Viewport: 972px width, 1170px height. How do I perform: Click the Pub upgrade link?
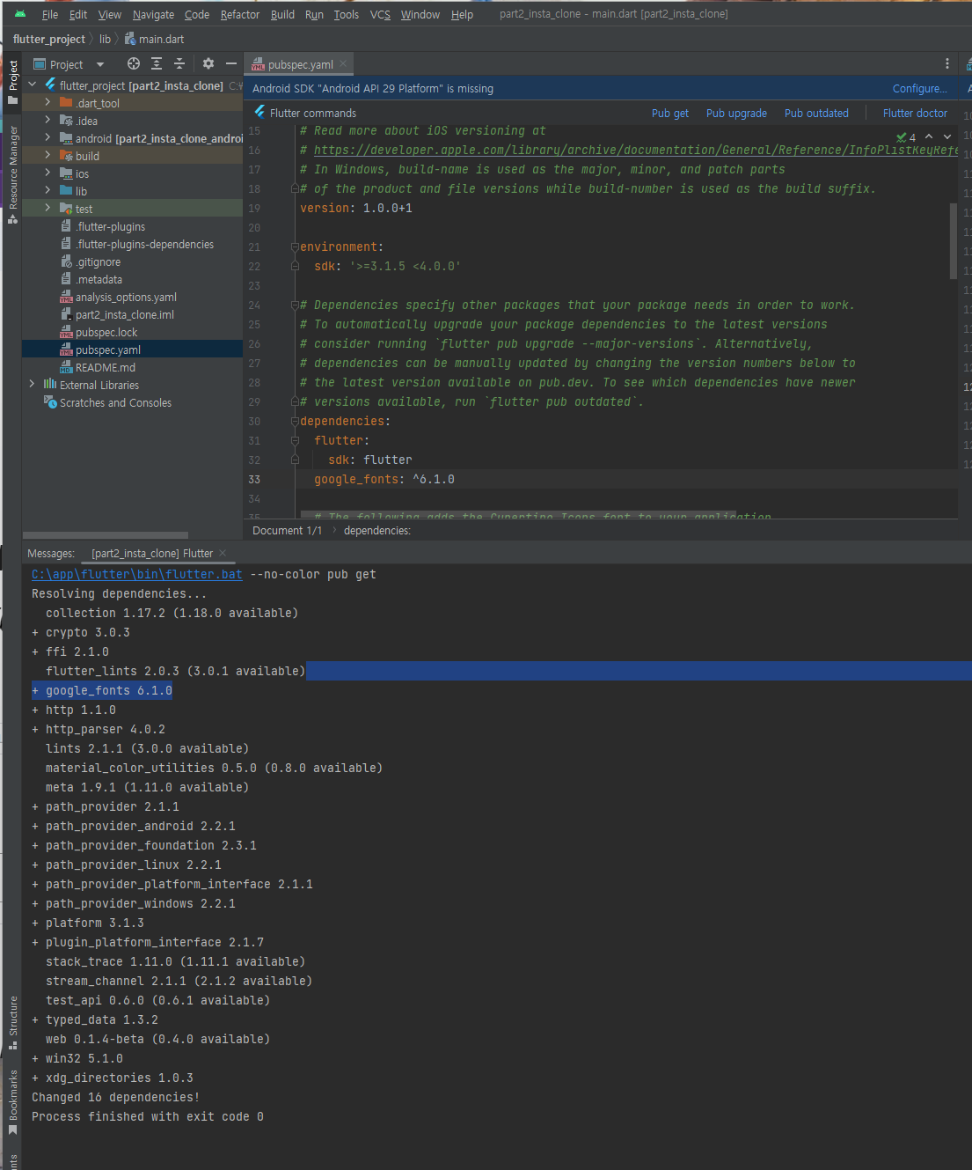click(x=736, y=113)
